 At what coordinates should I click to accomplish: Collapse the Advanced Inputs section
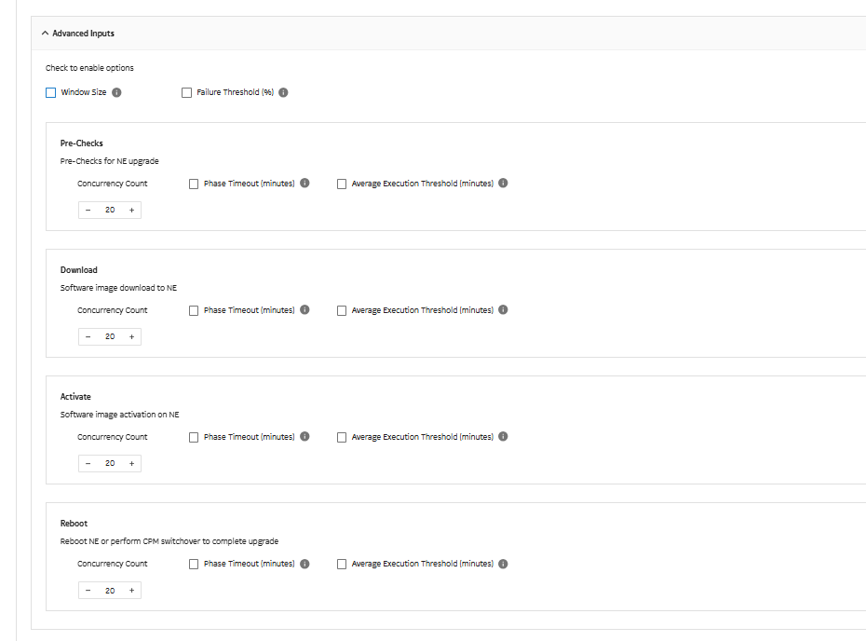click(45, 34)
